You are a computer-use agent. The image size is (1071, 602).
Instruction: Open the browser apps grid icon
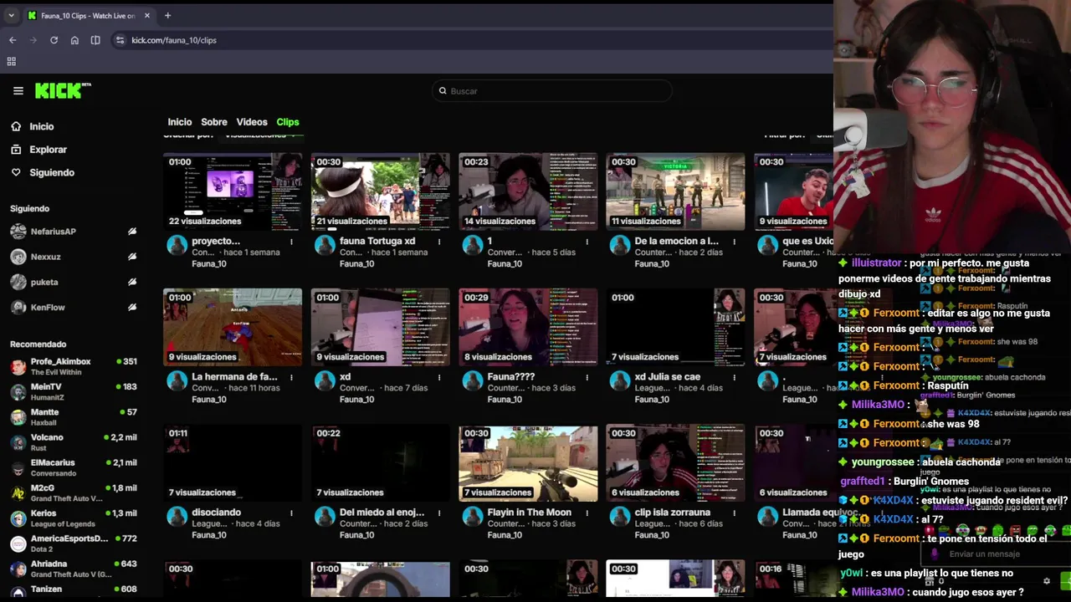click(x=11, y=62)
